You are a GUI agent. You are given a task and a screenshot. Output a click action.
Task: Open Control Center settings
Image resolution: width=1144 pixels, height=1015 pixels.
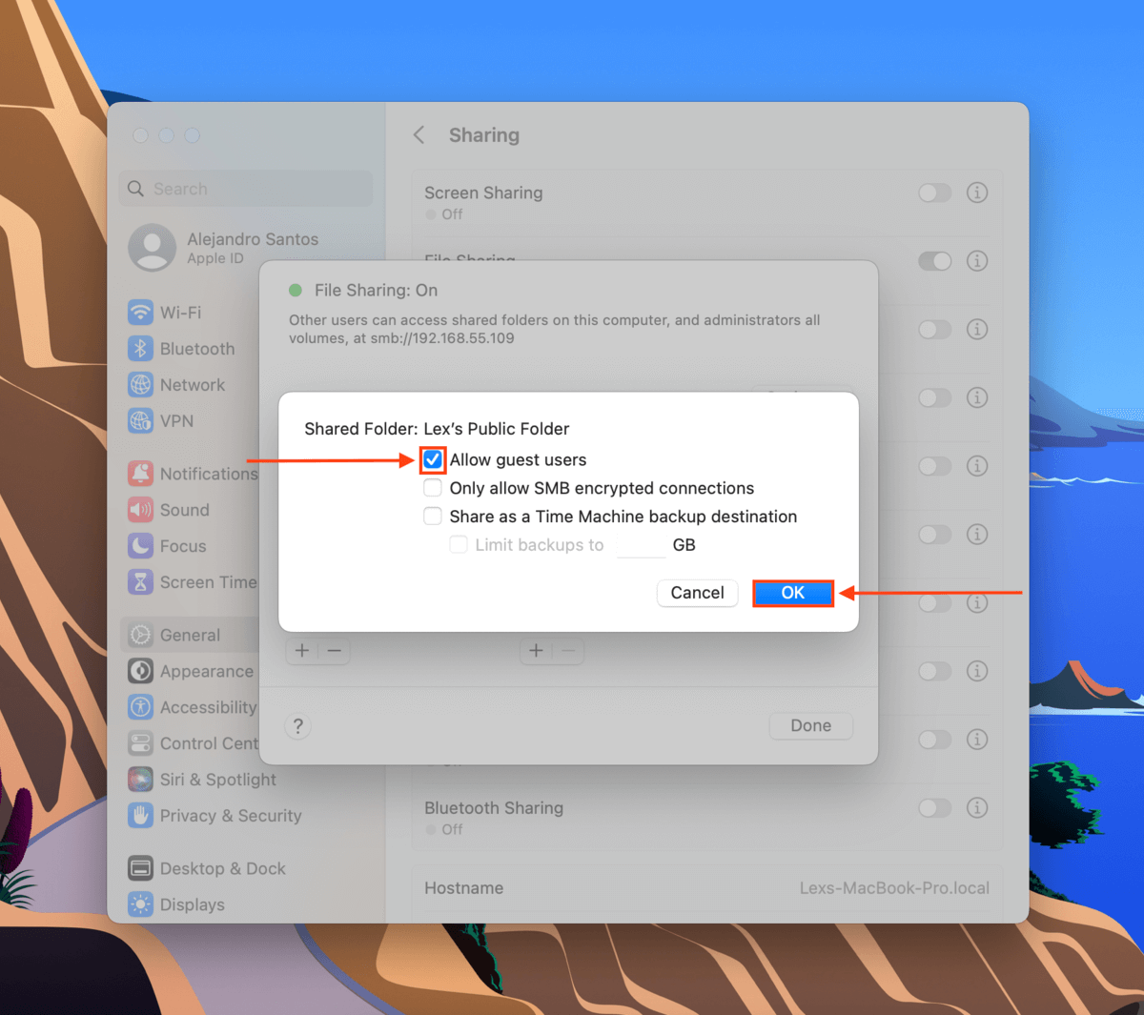(x=193, y=744)
